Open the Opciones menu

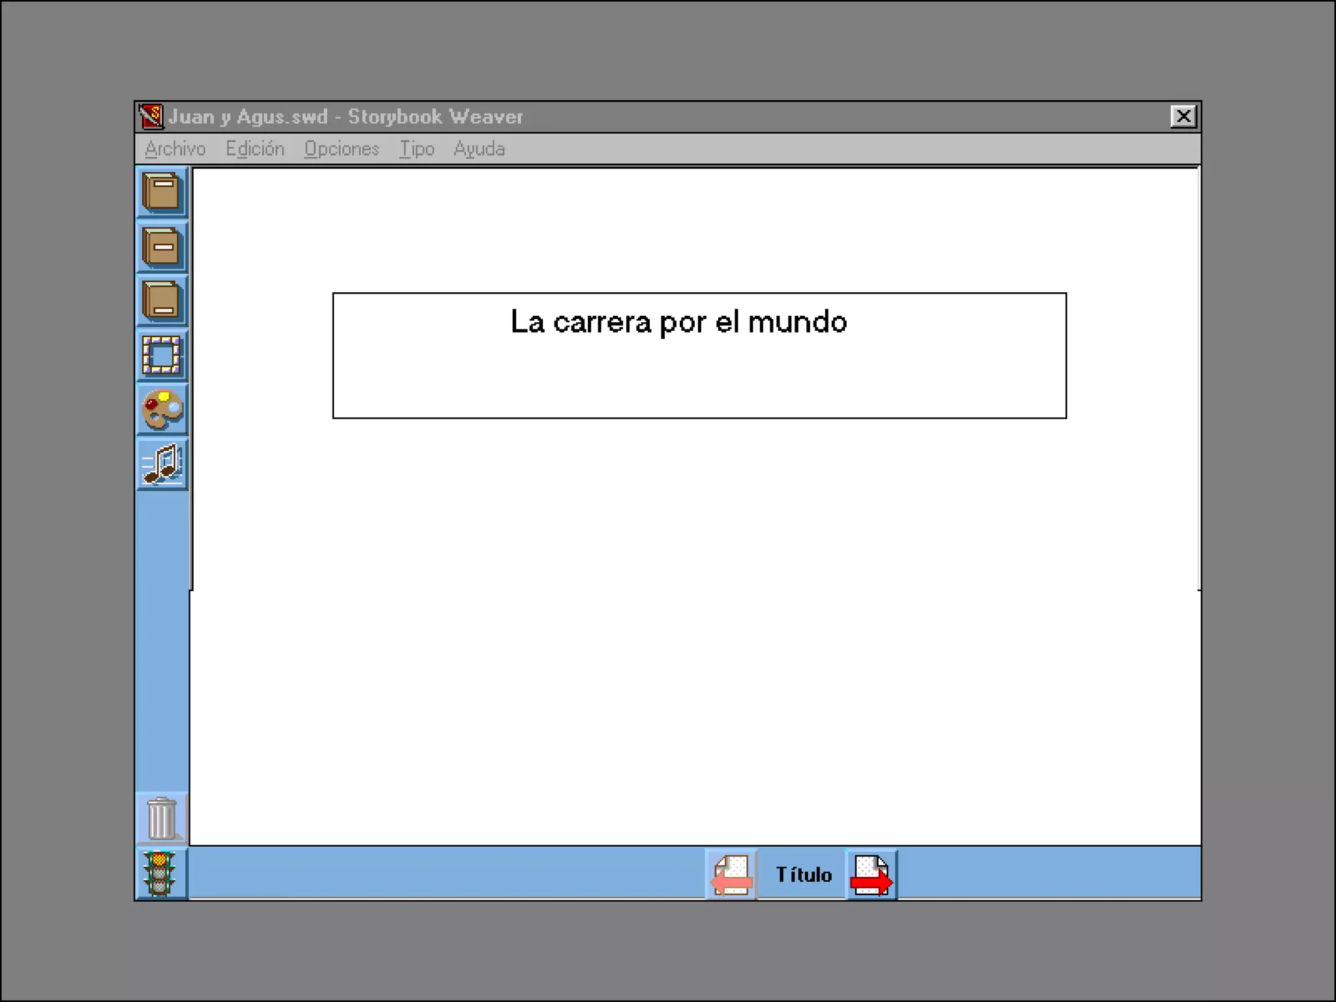pos(341,149)
